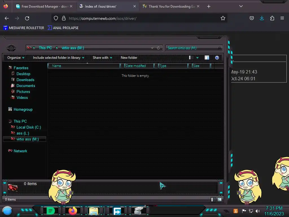Image resolution: width=289 pixels, height=217 pixels.
Task: Refresh the Explorer folder view
Action: coord(158,48)
